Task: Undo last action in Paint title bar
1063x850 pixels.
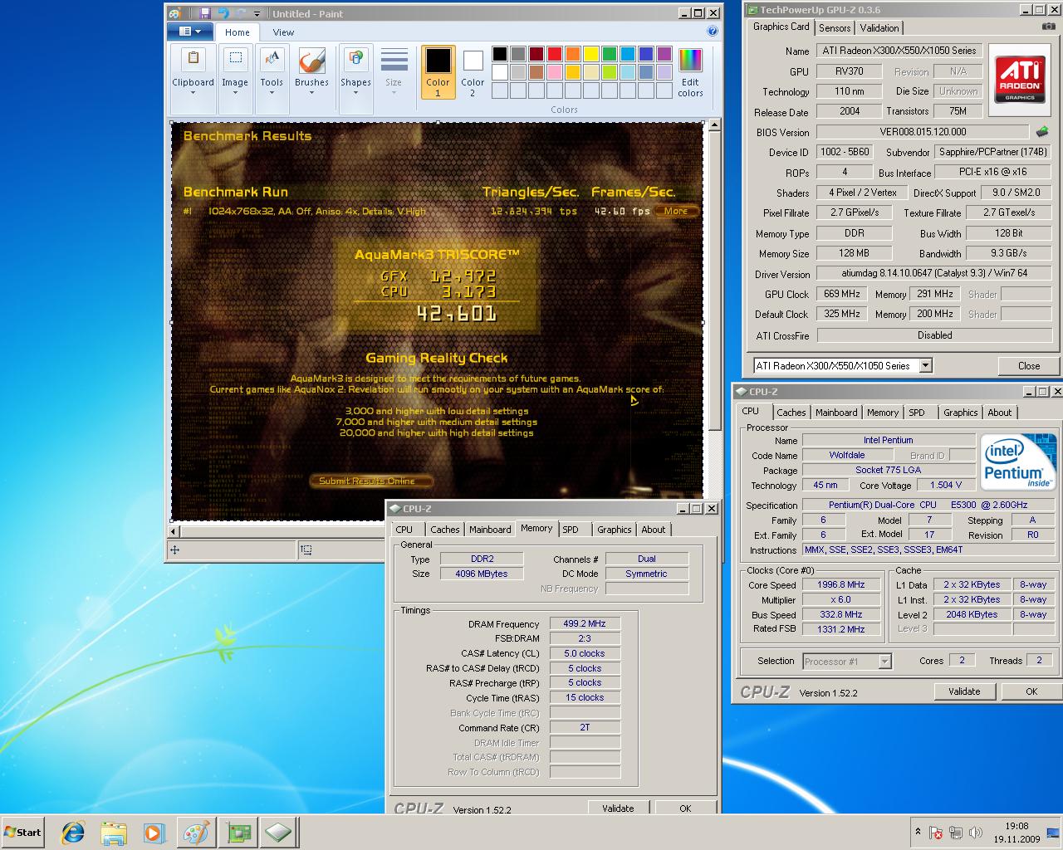Action: pos(223,13)
